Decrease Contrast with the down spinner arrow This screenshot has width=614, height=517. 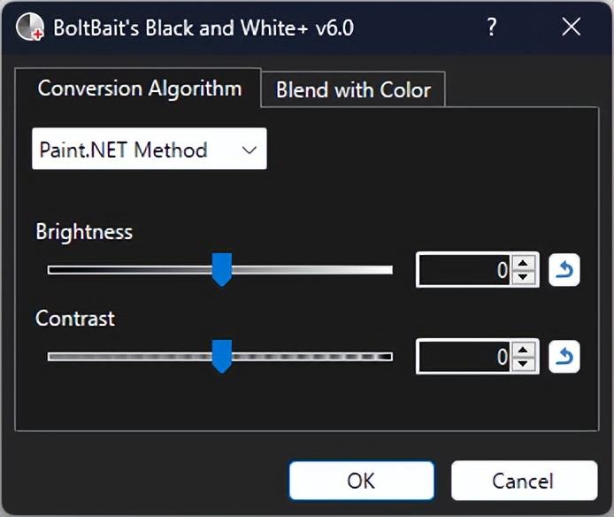(525, 364)
